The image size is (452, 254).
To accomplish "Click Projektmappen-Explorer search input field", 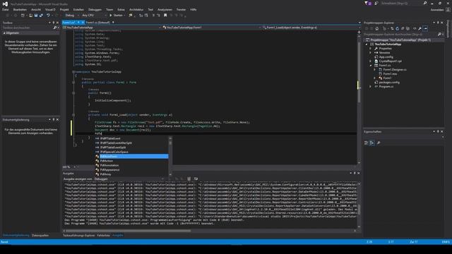I will [x=400, y=35].
